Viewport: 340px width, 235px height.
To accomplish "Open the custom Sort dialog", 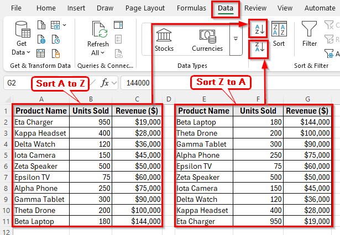I will 279,34.
